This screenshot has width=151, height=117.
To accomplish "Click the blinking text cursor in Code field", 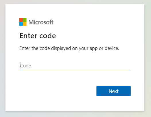I will coord(20,65).
